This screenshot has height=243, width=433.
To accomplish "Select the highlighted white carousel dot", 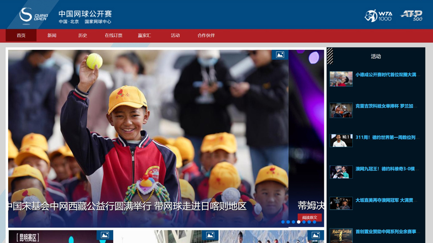I will coord(299,222).
